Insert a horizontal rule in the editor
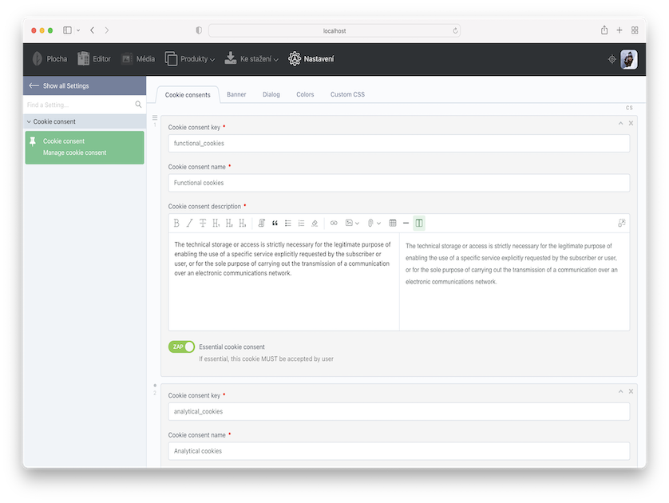Screen dimensions: 669x503 [406, 223]
